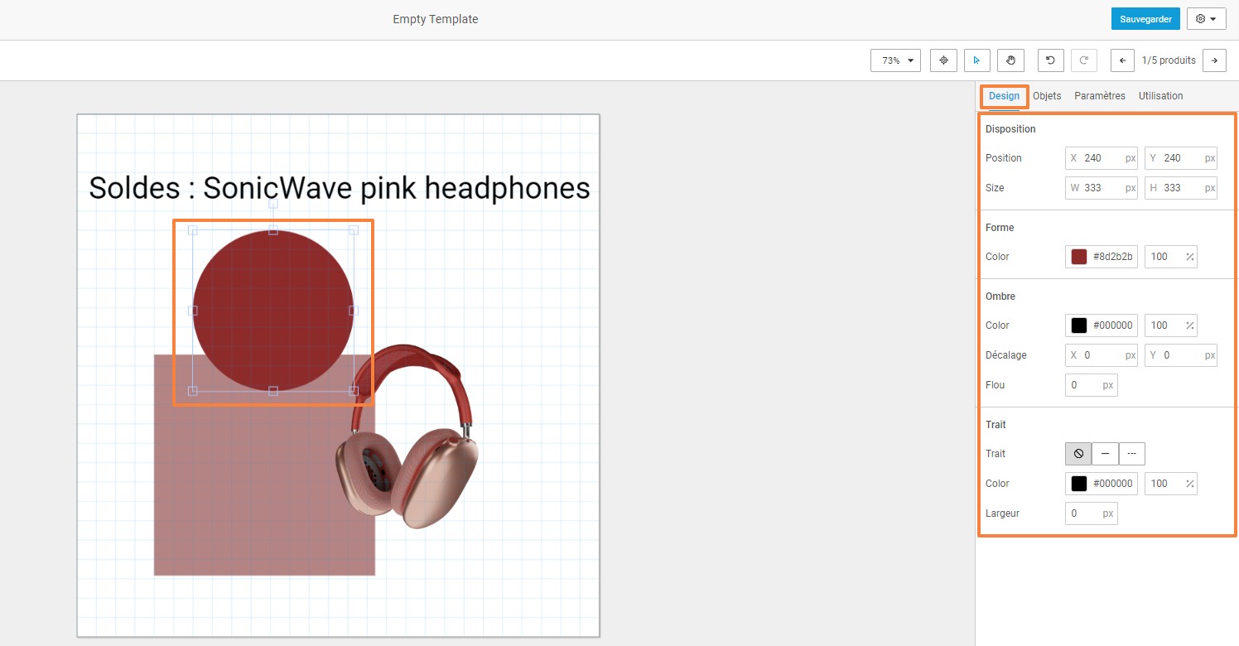
Task: Open the Utilisation tab
Action: click(x=1160, y=96)
